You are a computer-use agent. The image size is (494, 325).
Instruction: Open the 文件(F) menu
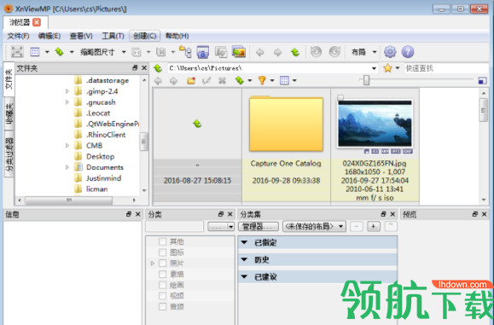tap(18, 36)
